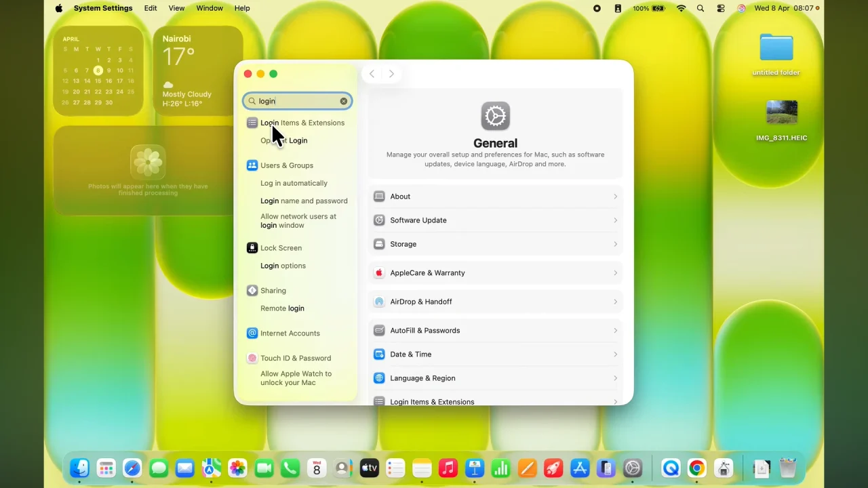Open the Window menu
Viewport: 868px width, 488px height.
pyautogui.click(x=209, y=8)
